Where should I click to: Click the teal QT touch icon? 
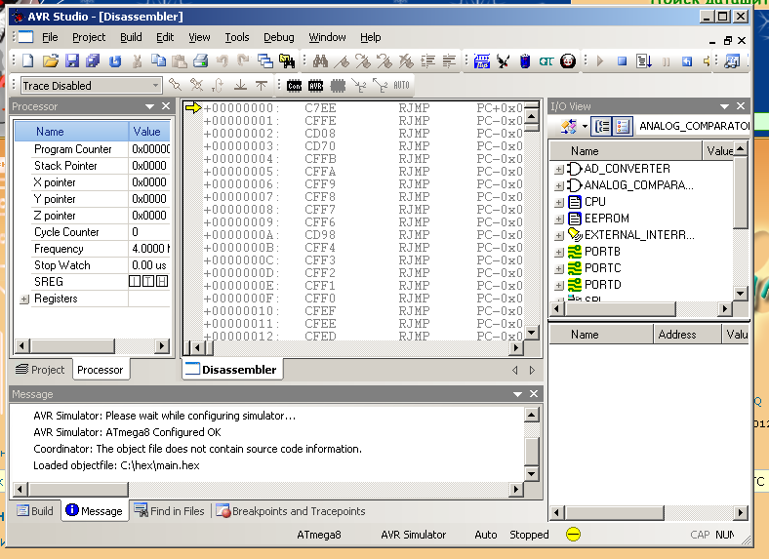click(x=546, y=60)
